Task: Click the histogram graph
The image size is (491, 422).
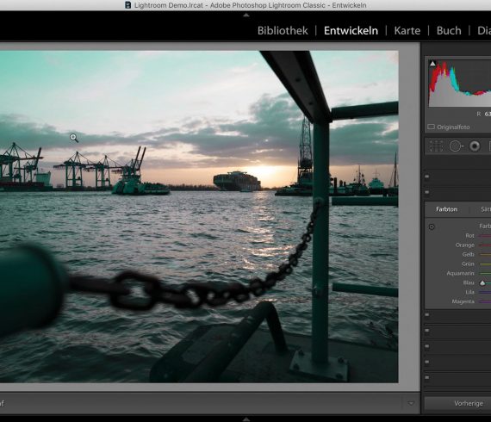Action: (460, 84)
